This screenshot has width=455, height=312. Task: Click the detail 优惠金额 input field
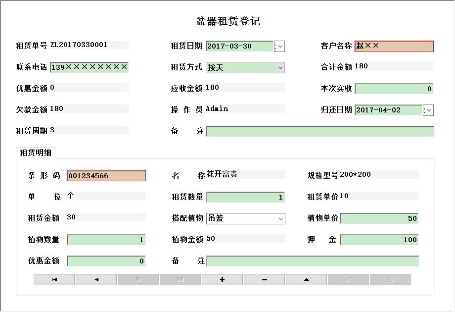click(106, 261)
